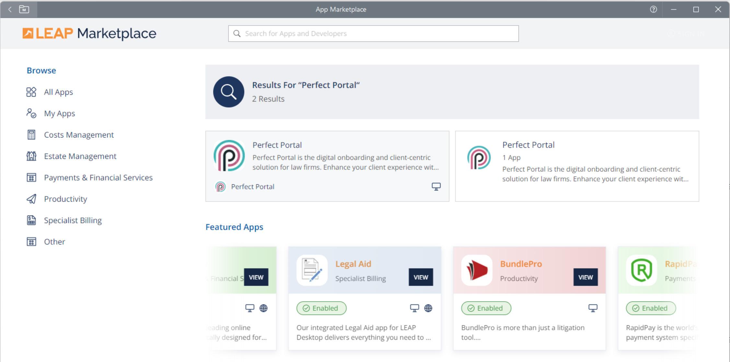
Task: Open the help question mark icon
Action: (653, 9)
